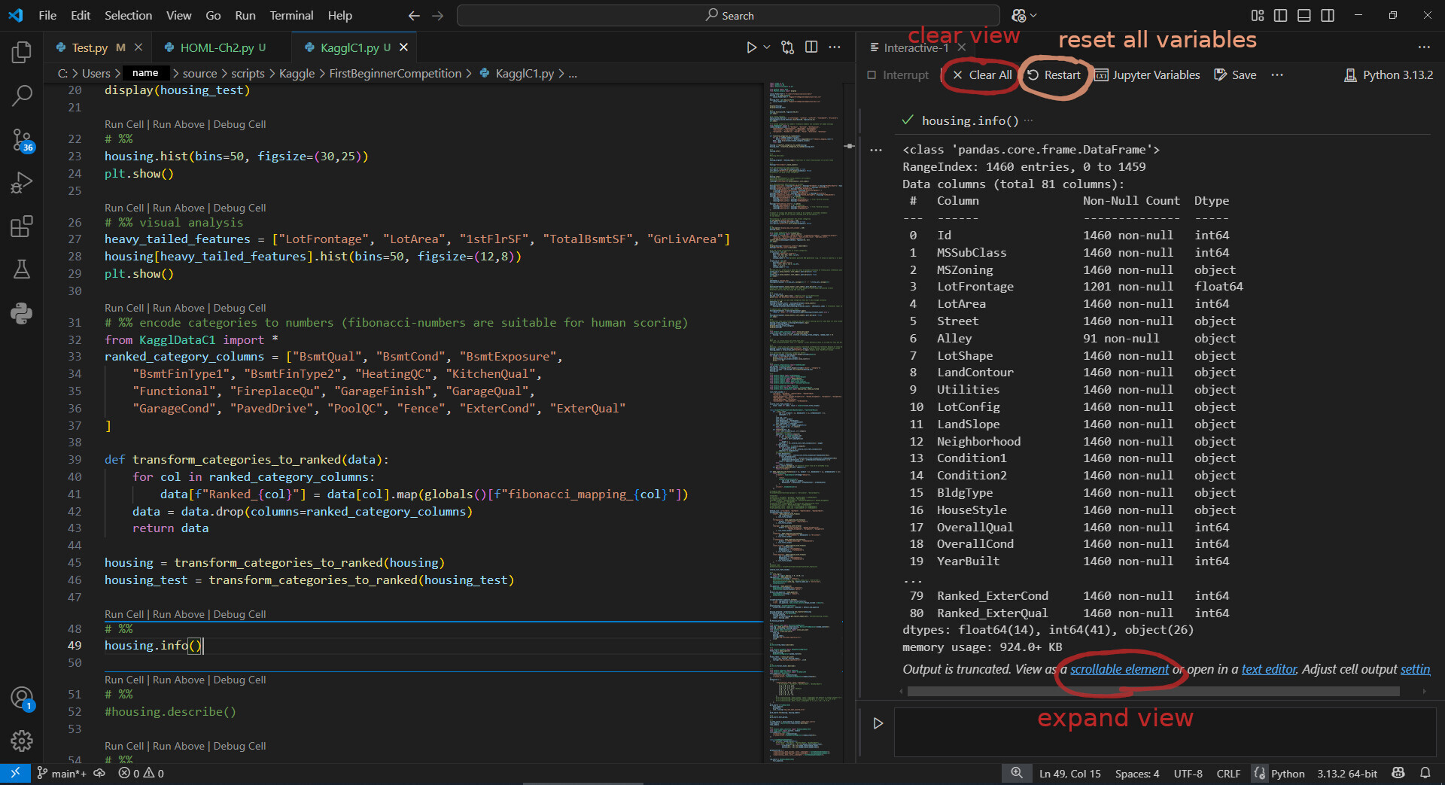Close the KagglC1.py editor tab
Viewport: 1445px width, 785px height.
[x=403, y=47]
